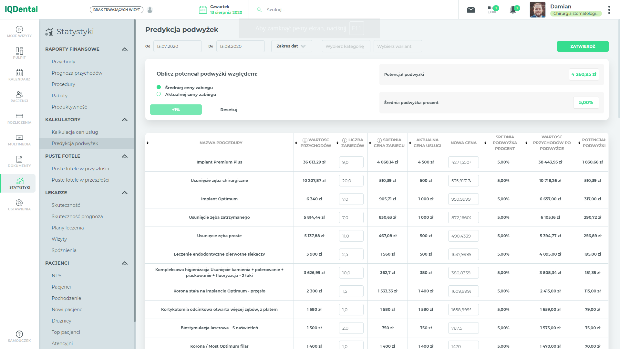Screen dimensions: 620x349
Task: Click the +1% raise button
Action: (176, 110)
